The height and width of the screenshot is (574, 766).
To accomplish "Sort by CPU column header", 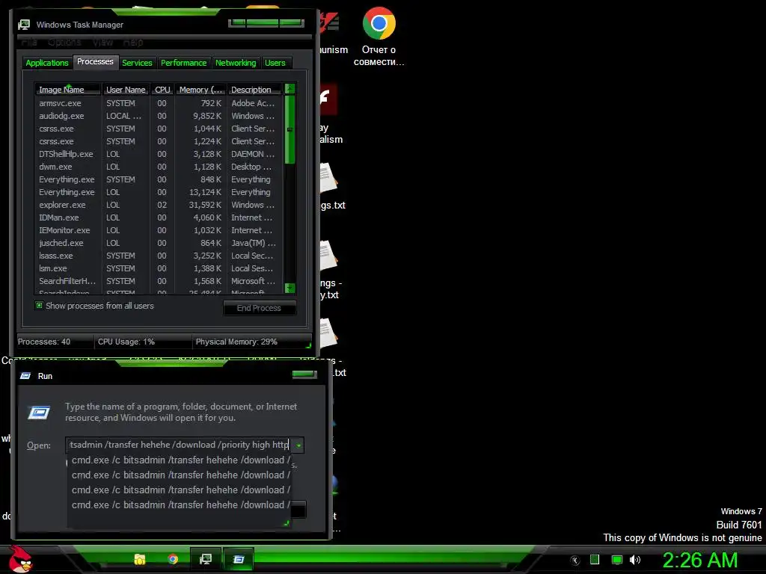I will point(162,90).
